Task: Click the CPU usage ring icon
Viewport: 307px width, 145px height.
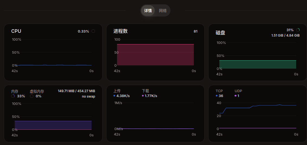Action: pos(93,31)
